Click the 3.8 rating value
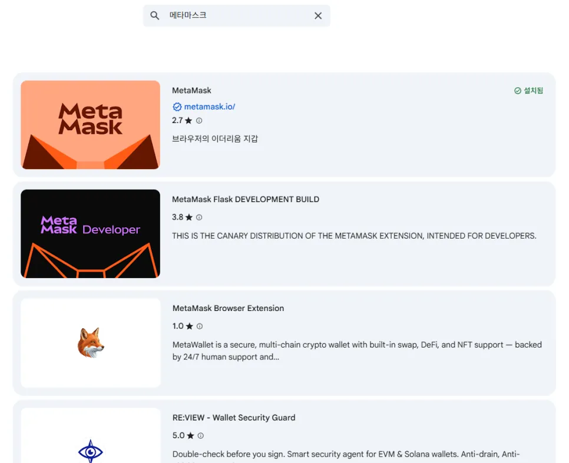This screenshot has width=569, height=463. click(178, 217)
